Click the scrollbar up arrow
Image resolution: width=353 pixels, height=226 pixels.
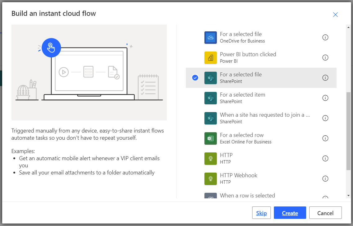(348, 27)
